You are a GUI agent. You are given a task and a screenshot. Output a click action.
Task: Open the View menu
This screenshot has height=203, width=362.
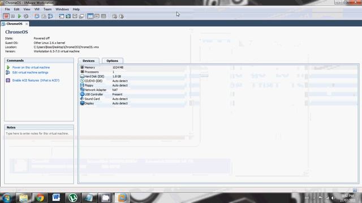point(27,9)
